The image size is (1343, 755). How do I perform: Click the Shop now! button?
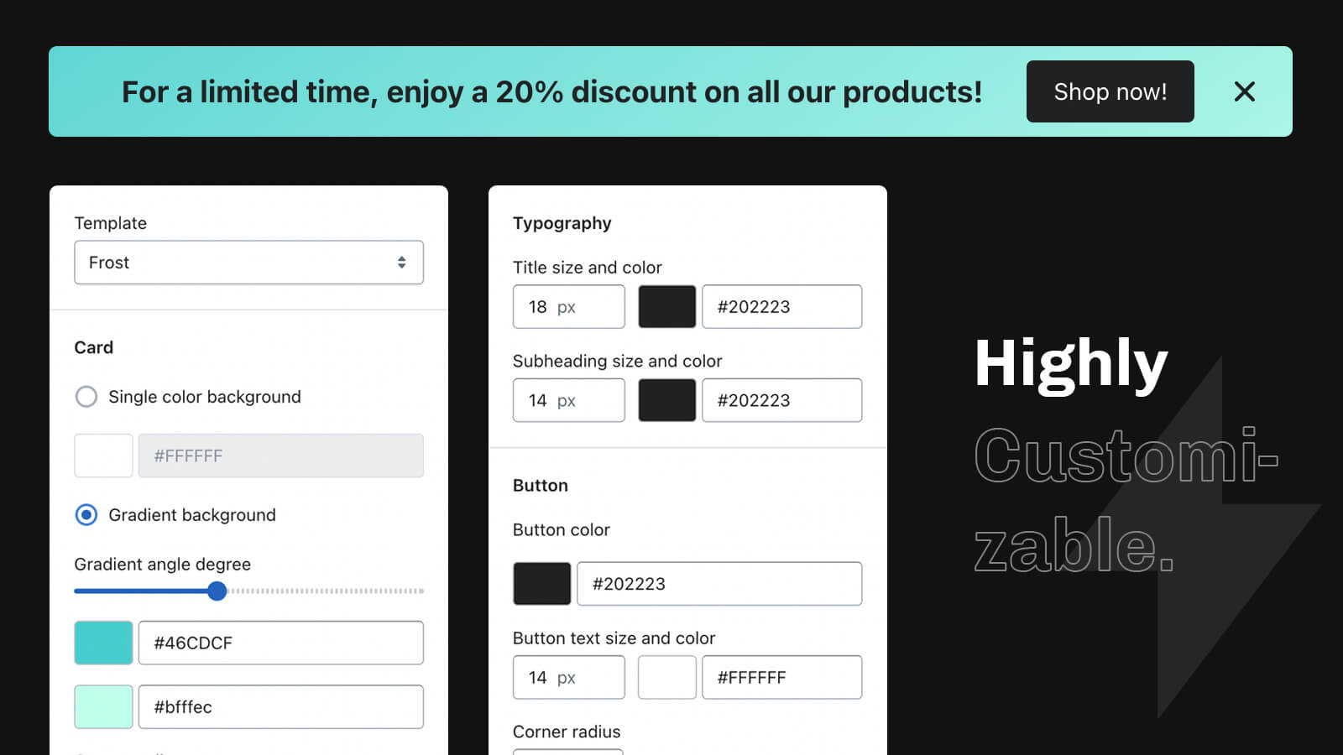pos(1110,91)
